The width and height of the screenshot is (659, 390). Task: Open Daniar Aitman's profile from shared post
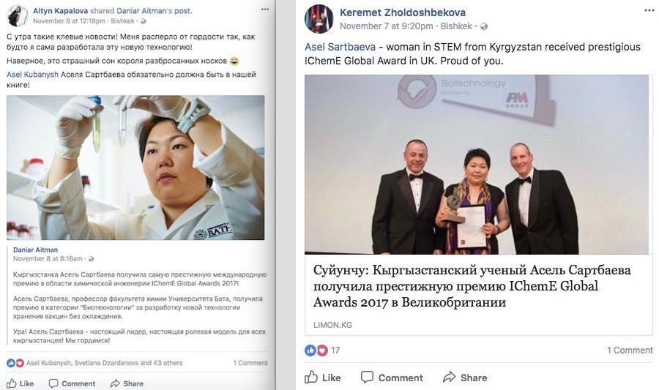coord(35,250)
